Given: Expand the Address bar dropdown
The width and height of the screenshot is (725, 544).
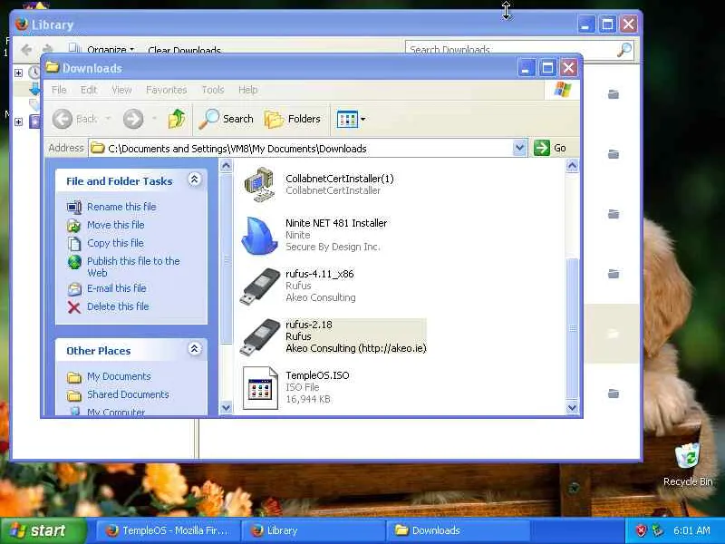Looking at the screenshot, I should click(x=519, y=148).
